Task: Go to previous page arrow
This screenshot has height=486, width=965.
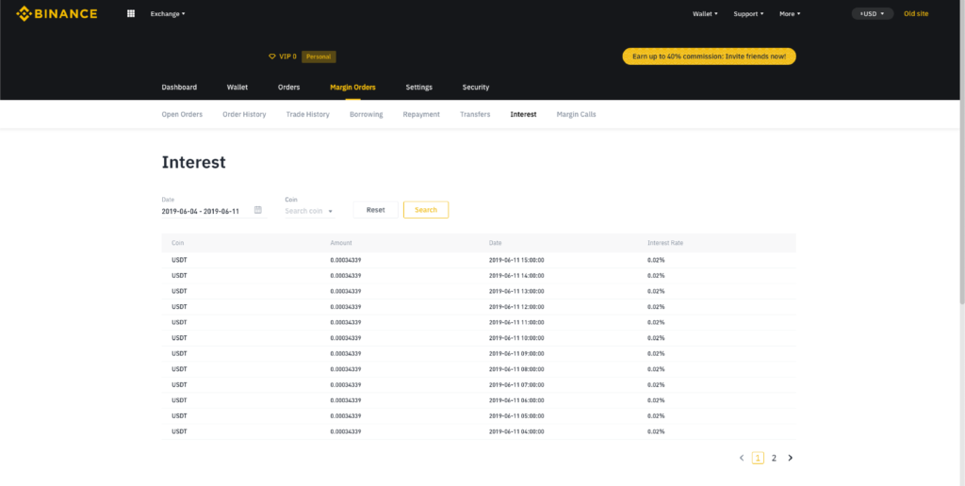Action: click(x=742, y=458)
